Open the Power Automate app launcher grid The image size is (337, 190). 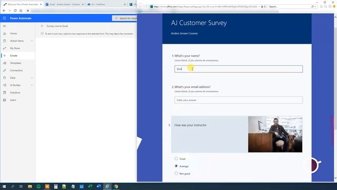(x=4, y=18)
